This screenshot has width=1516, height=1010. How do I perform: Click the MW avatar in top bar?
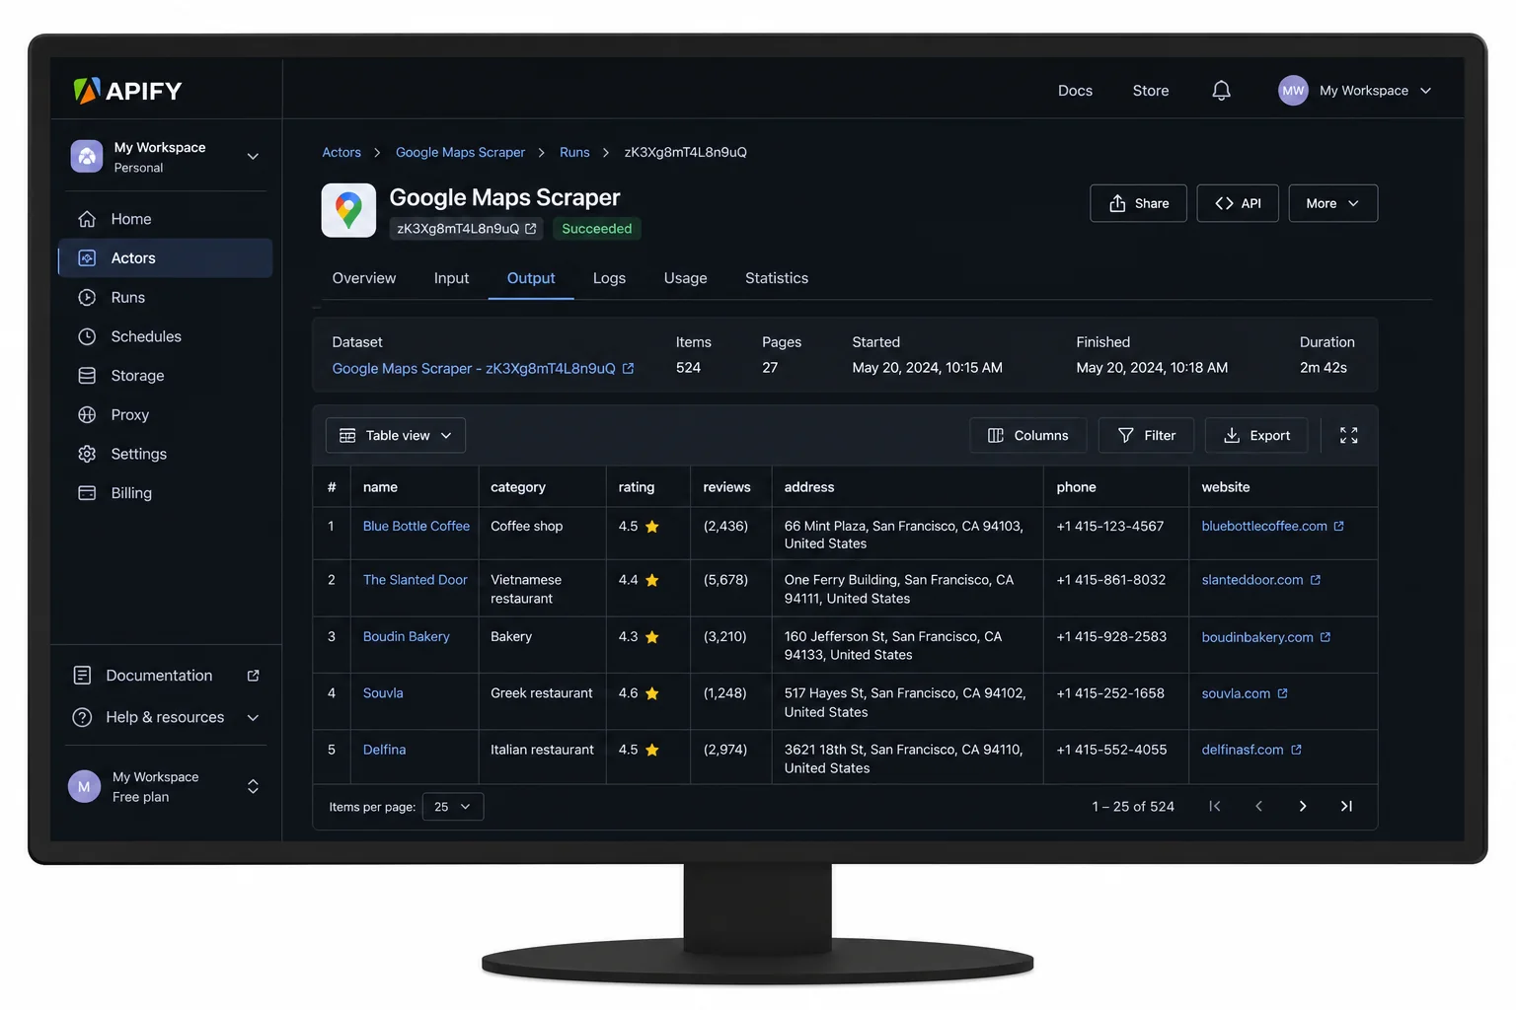coord(1293,91)
